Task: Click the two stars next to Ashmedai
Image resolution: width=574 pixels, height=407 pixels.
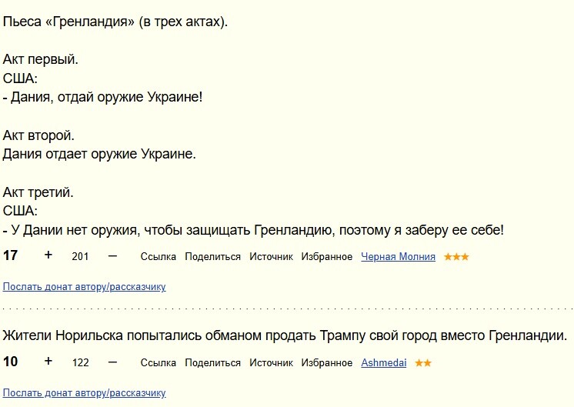Action: (x=423, y=363)
